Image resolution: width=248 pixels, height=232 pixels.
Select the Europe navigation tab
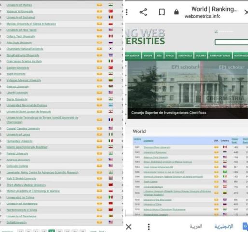coord(148,56)
